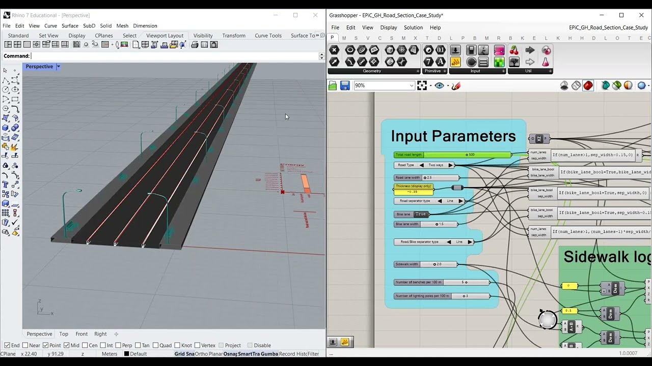Pick the Integer '7' primitive icon
The height and width of the screenshot is (366, 652).
pyautogui.click(x=428, y=62)
